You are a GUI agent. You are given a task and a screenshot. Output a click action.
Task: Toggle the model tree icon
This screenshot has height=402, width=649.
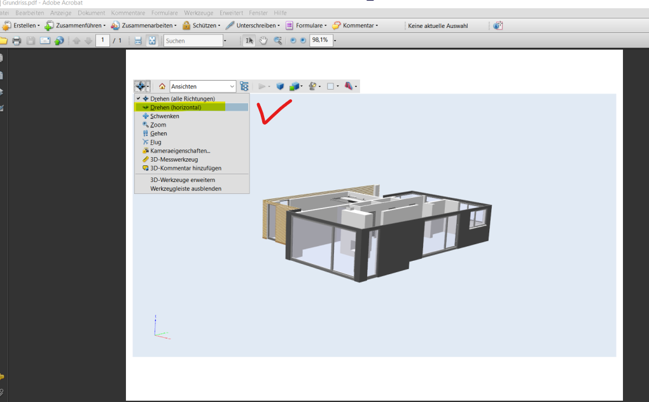point(244,87)
